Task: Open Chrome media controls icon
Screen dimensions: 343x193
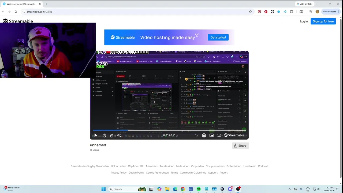Action: click(x=311, y=12)
